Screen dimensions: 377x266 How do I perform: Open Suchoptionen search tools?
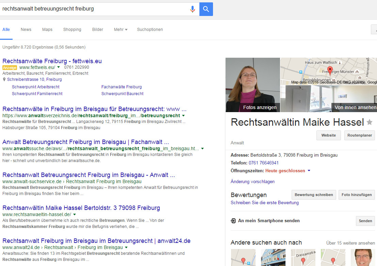(x=150, y=30)
